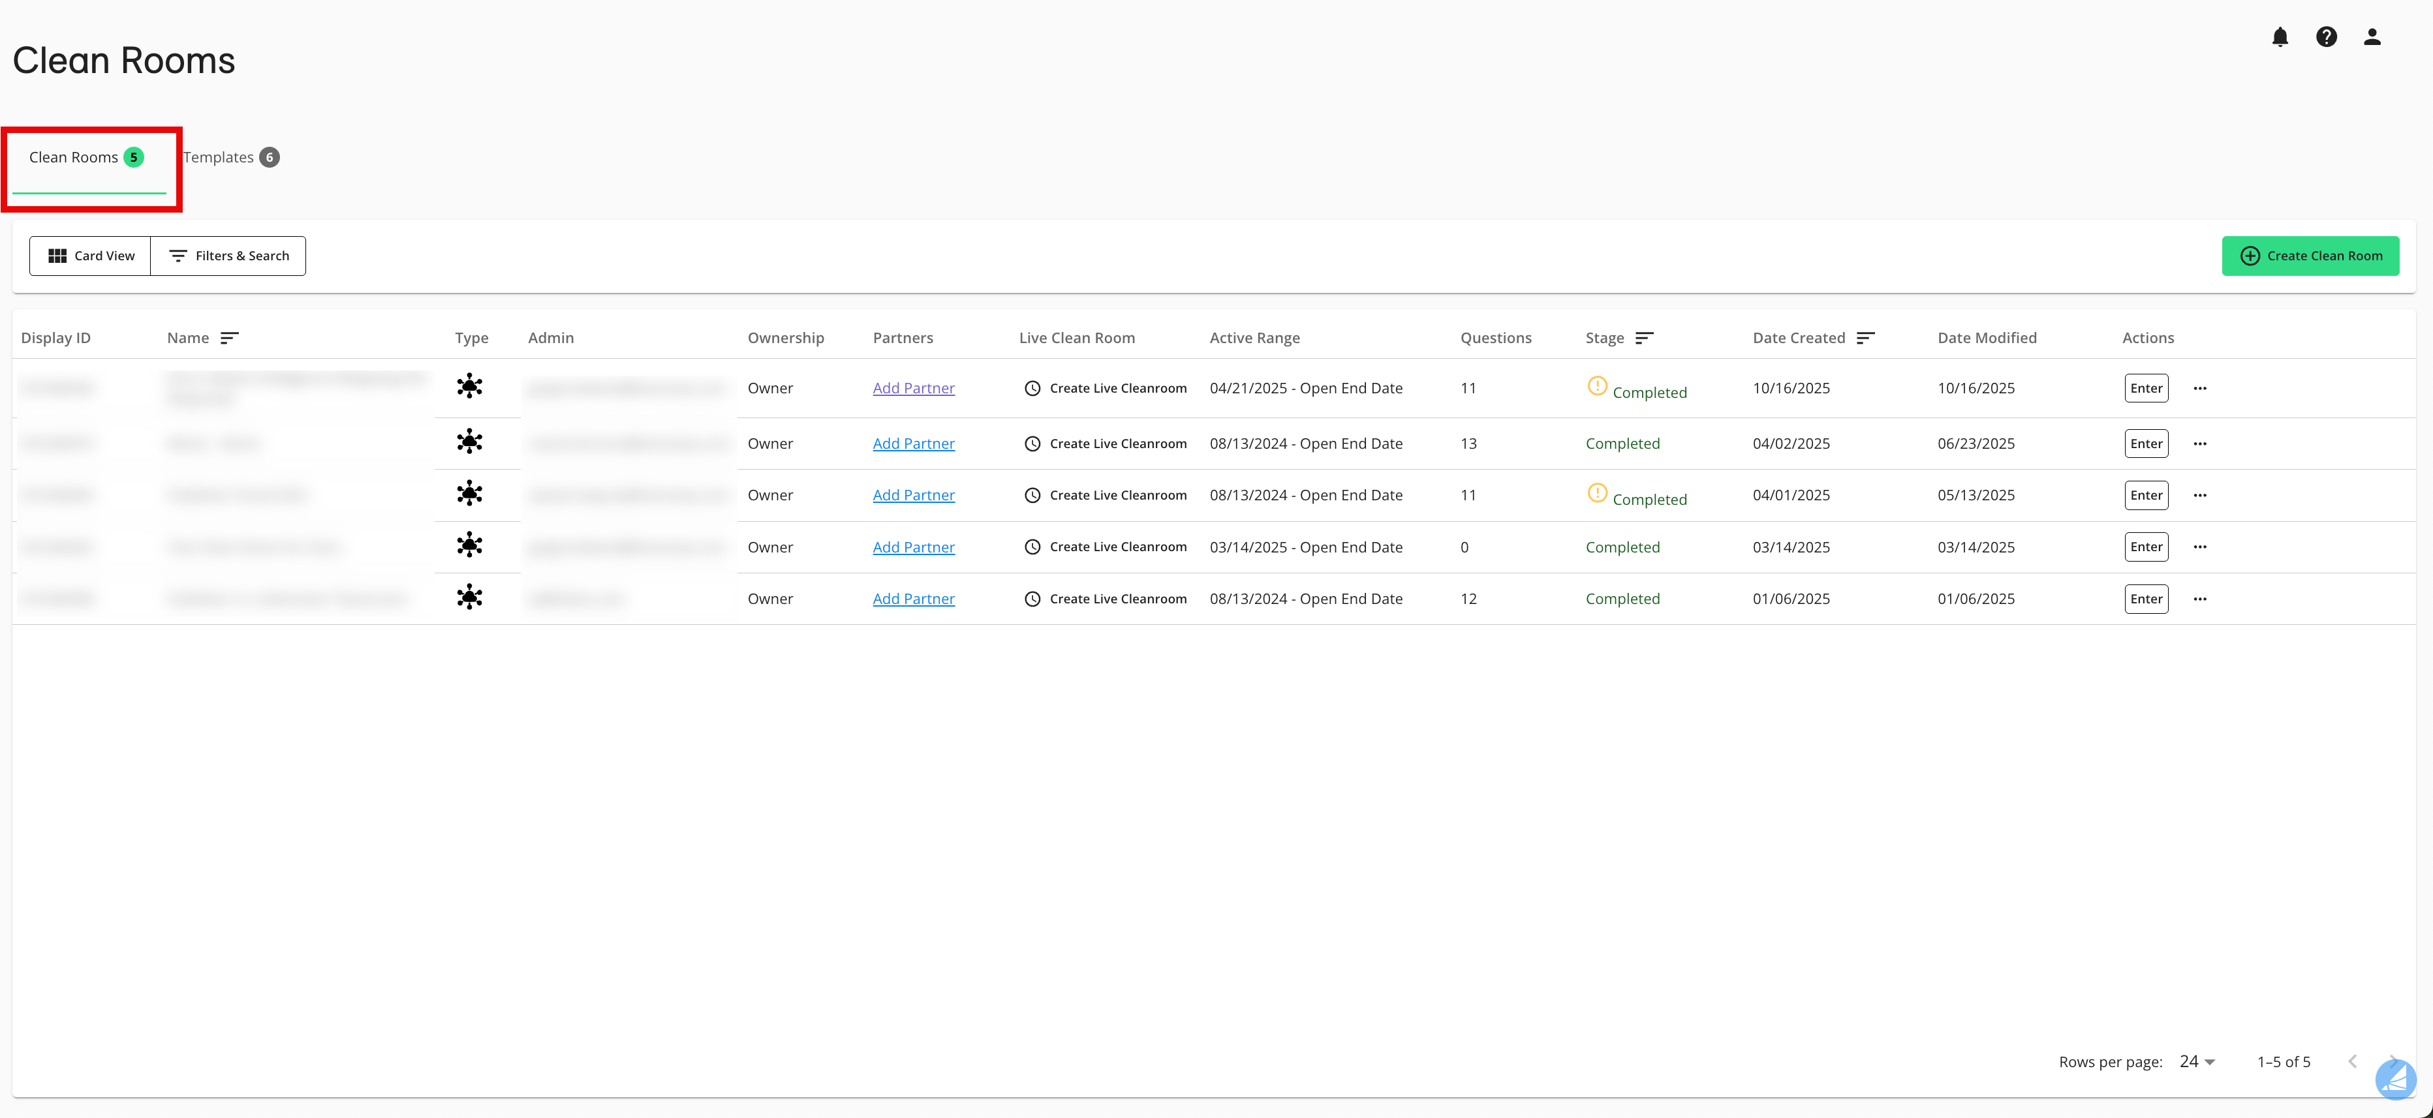Click the Create Clean Room button
This screenshot has height=1118, width=2433.
coord(2311,255)
